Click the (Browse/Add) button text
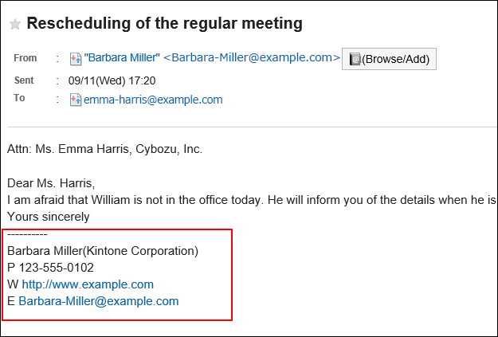Screen dimensions: 498x337 point(395,60)
